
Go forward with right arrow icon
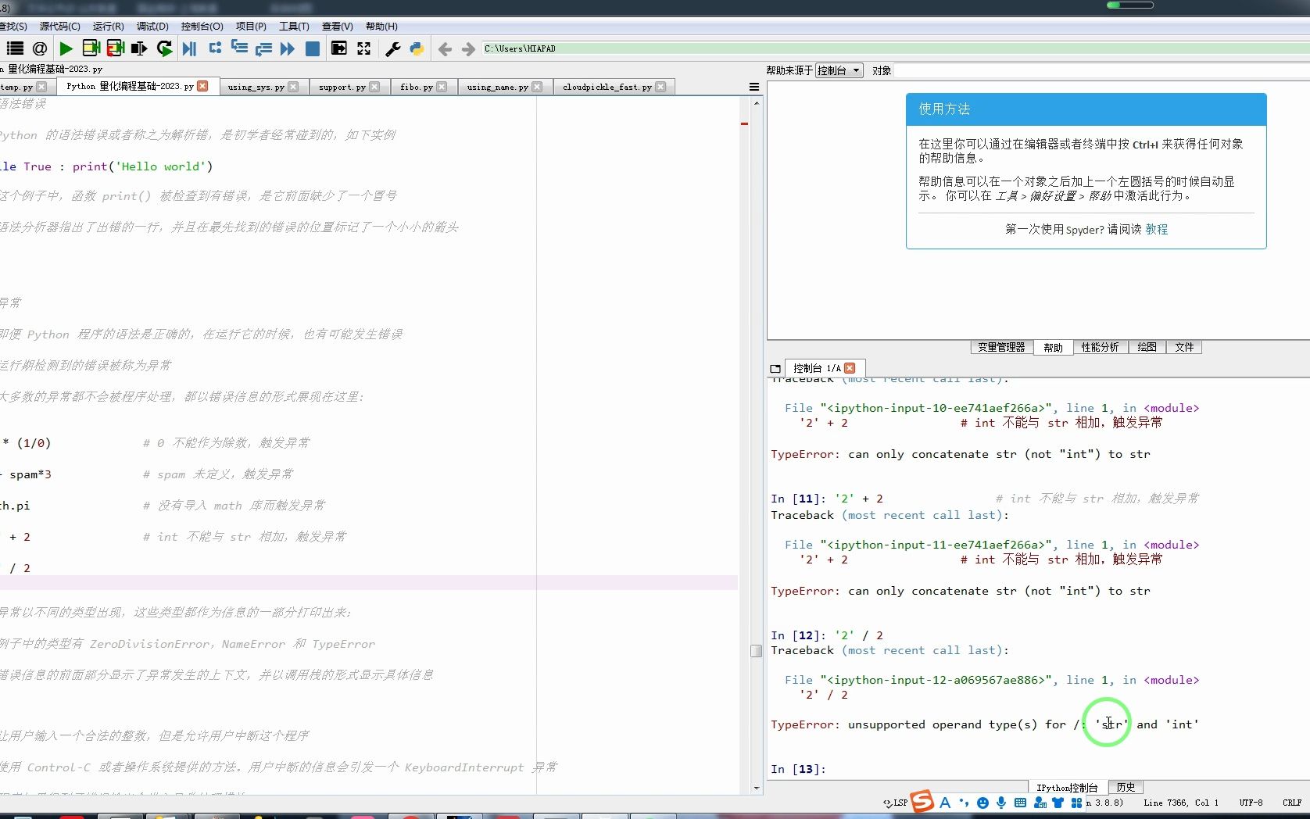468,49
